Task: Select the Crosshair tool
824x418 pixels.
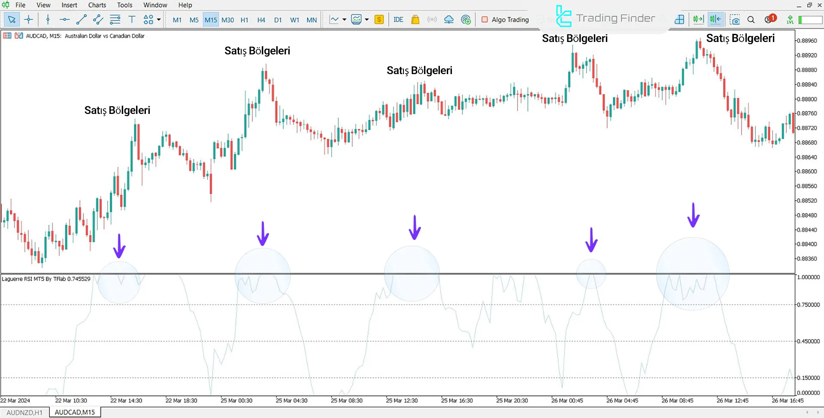Action: (28, 19)
